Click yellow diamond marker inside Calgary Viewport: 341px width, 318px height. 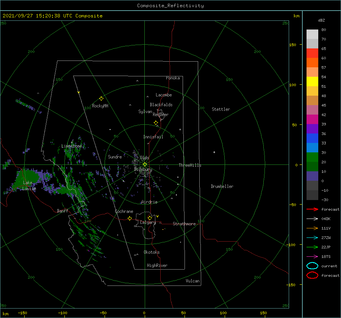150,218
